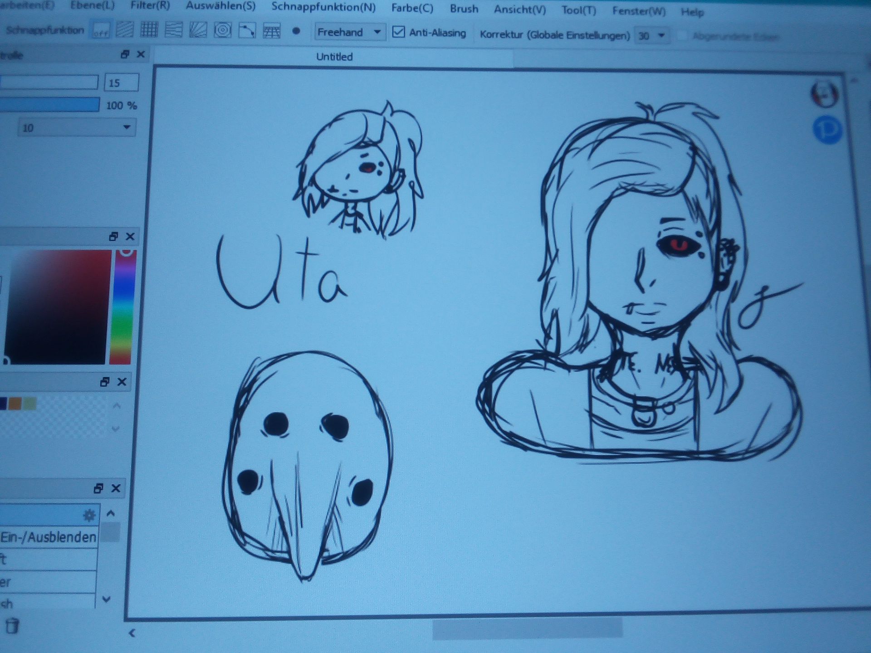Click the layer list scroll-up arrow
The image size is (871, 653).
pos(110,513)
